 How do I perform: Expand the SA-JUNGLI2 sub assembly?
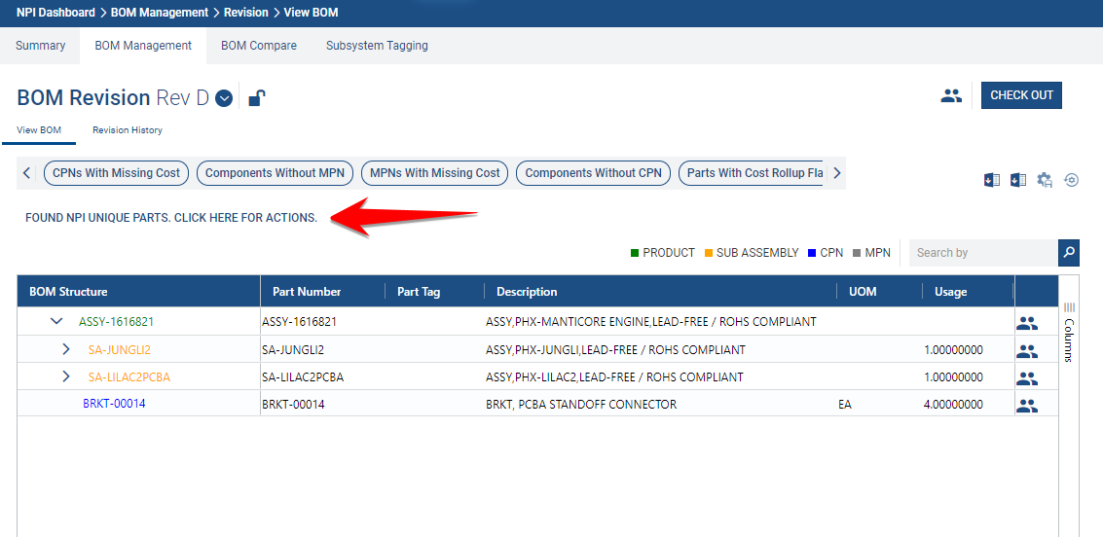[66, 349]
